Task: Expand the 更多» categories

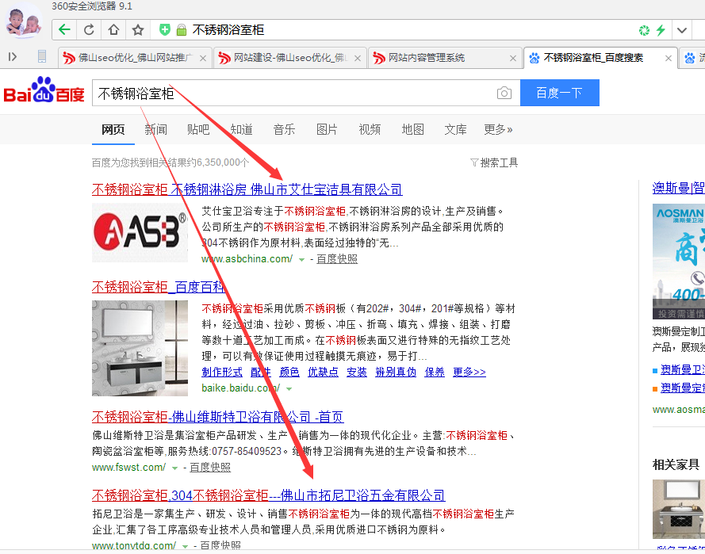Action: click(x=498, y=129)
